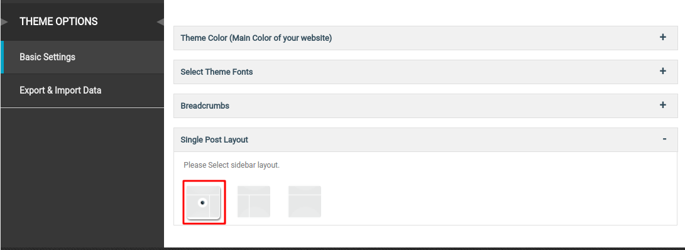Click plus icon on Breadcrumbs row

pos(663,105)
